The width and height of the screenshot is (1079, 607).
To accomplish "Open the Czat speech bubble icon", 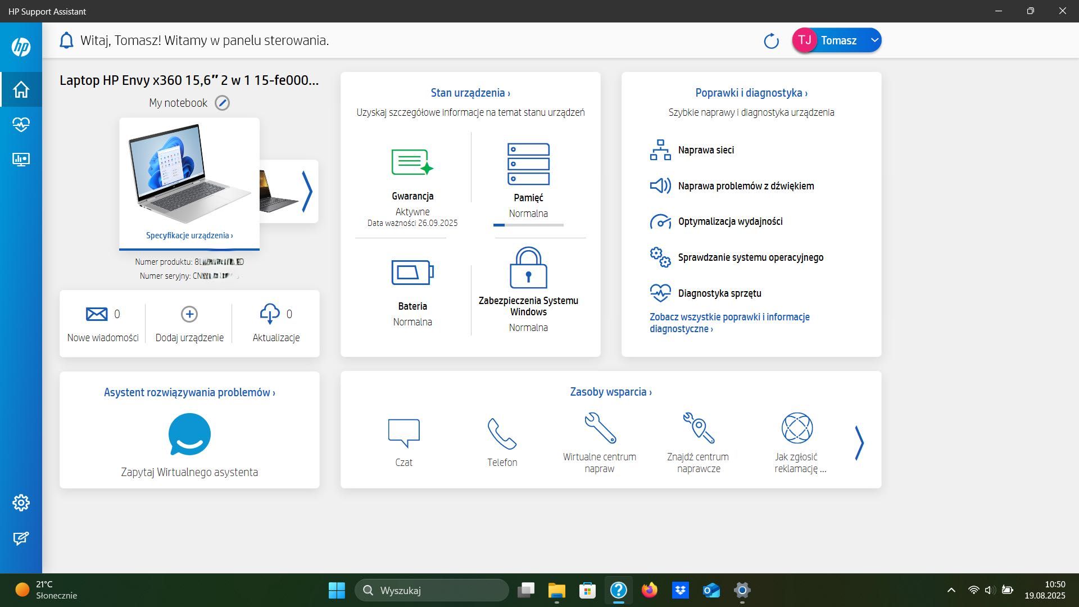I will (x=404, y=433).
